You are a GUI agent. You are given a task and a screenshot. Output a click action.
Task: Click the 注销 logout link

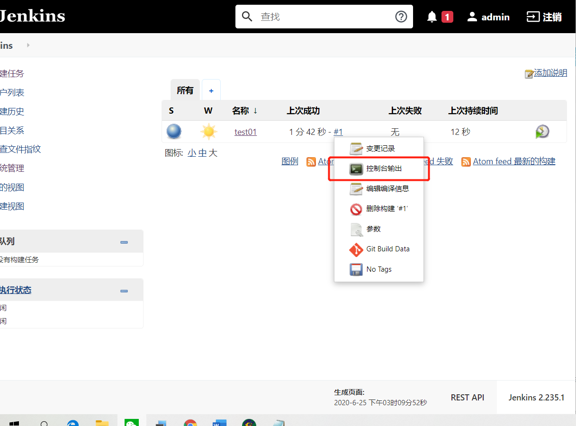(x=552, y=17)
